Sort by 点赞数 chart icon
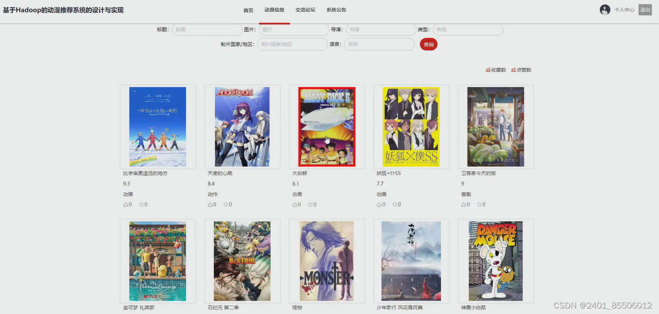659x314 pixels. point(514,70)
